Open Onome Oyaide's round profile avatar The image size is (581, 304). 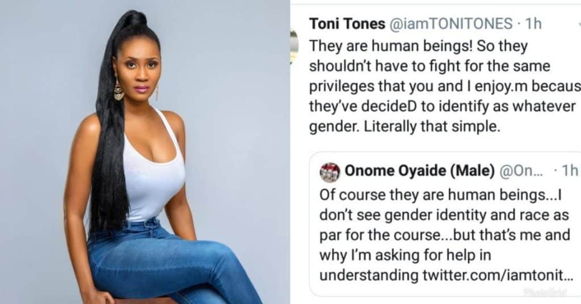(330, 172)
